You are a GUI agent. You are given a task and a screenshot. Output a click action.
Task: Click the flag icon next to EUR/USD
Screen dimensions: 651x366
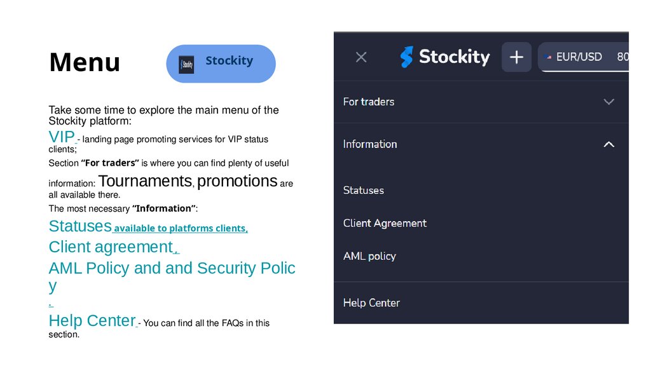(549, 57)
